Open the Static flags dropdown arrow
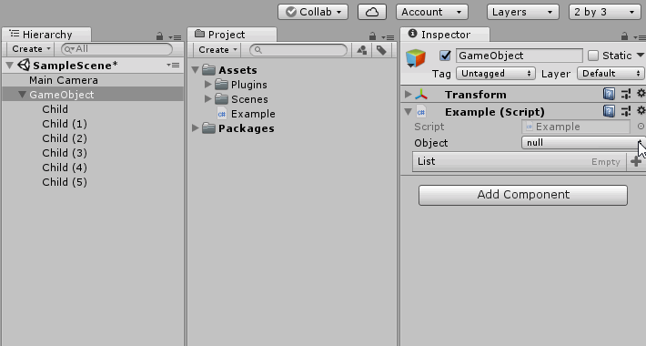The width and height of the screenshot is (646, 346). coord(641,56)
